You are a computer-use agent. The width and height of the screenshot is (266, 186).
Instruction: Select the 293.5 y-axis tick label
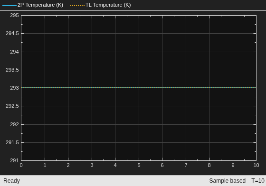pos(12,70)
